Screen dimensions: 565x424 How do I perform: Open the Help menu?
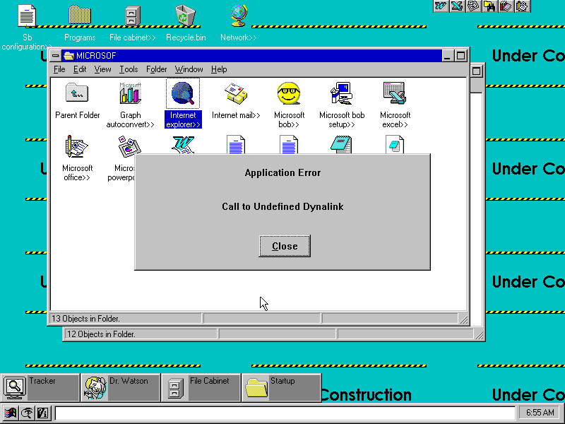click(x=219, y=69)
